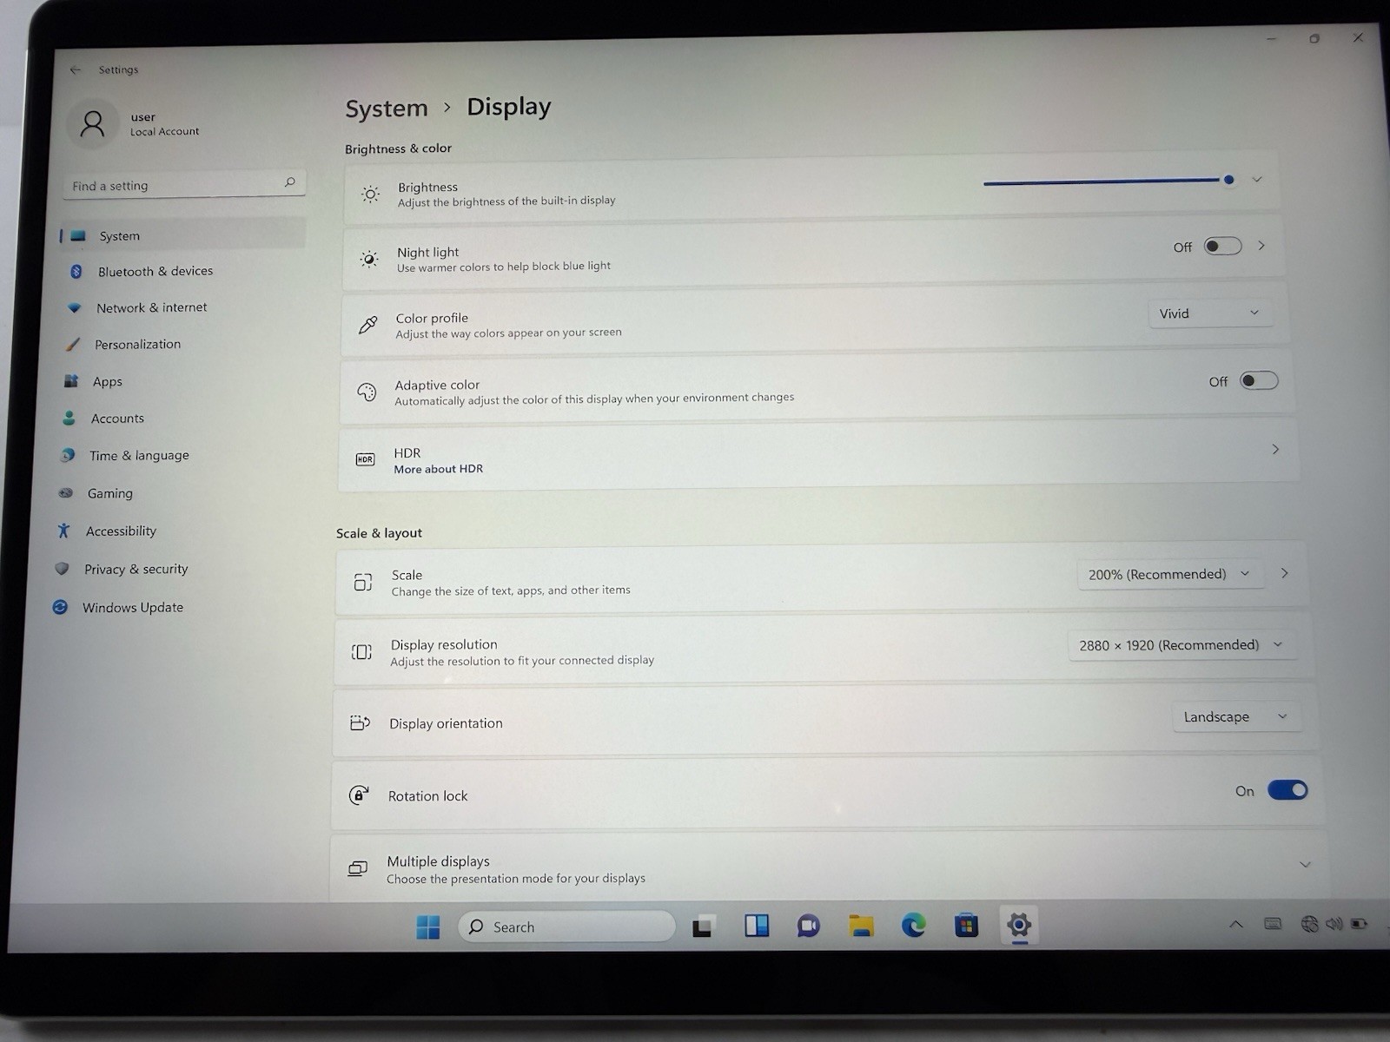The height and width of the screenshot is (1042, 1390).
Task: Click the More about HDR link
Action: point(438,469)
